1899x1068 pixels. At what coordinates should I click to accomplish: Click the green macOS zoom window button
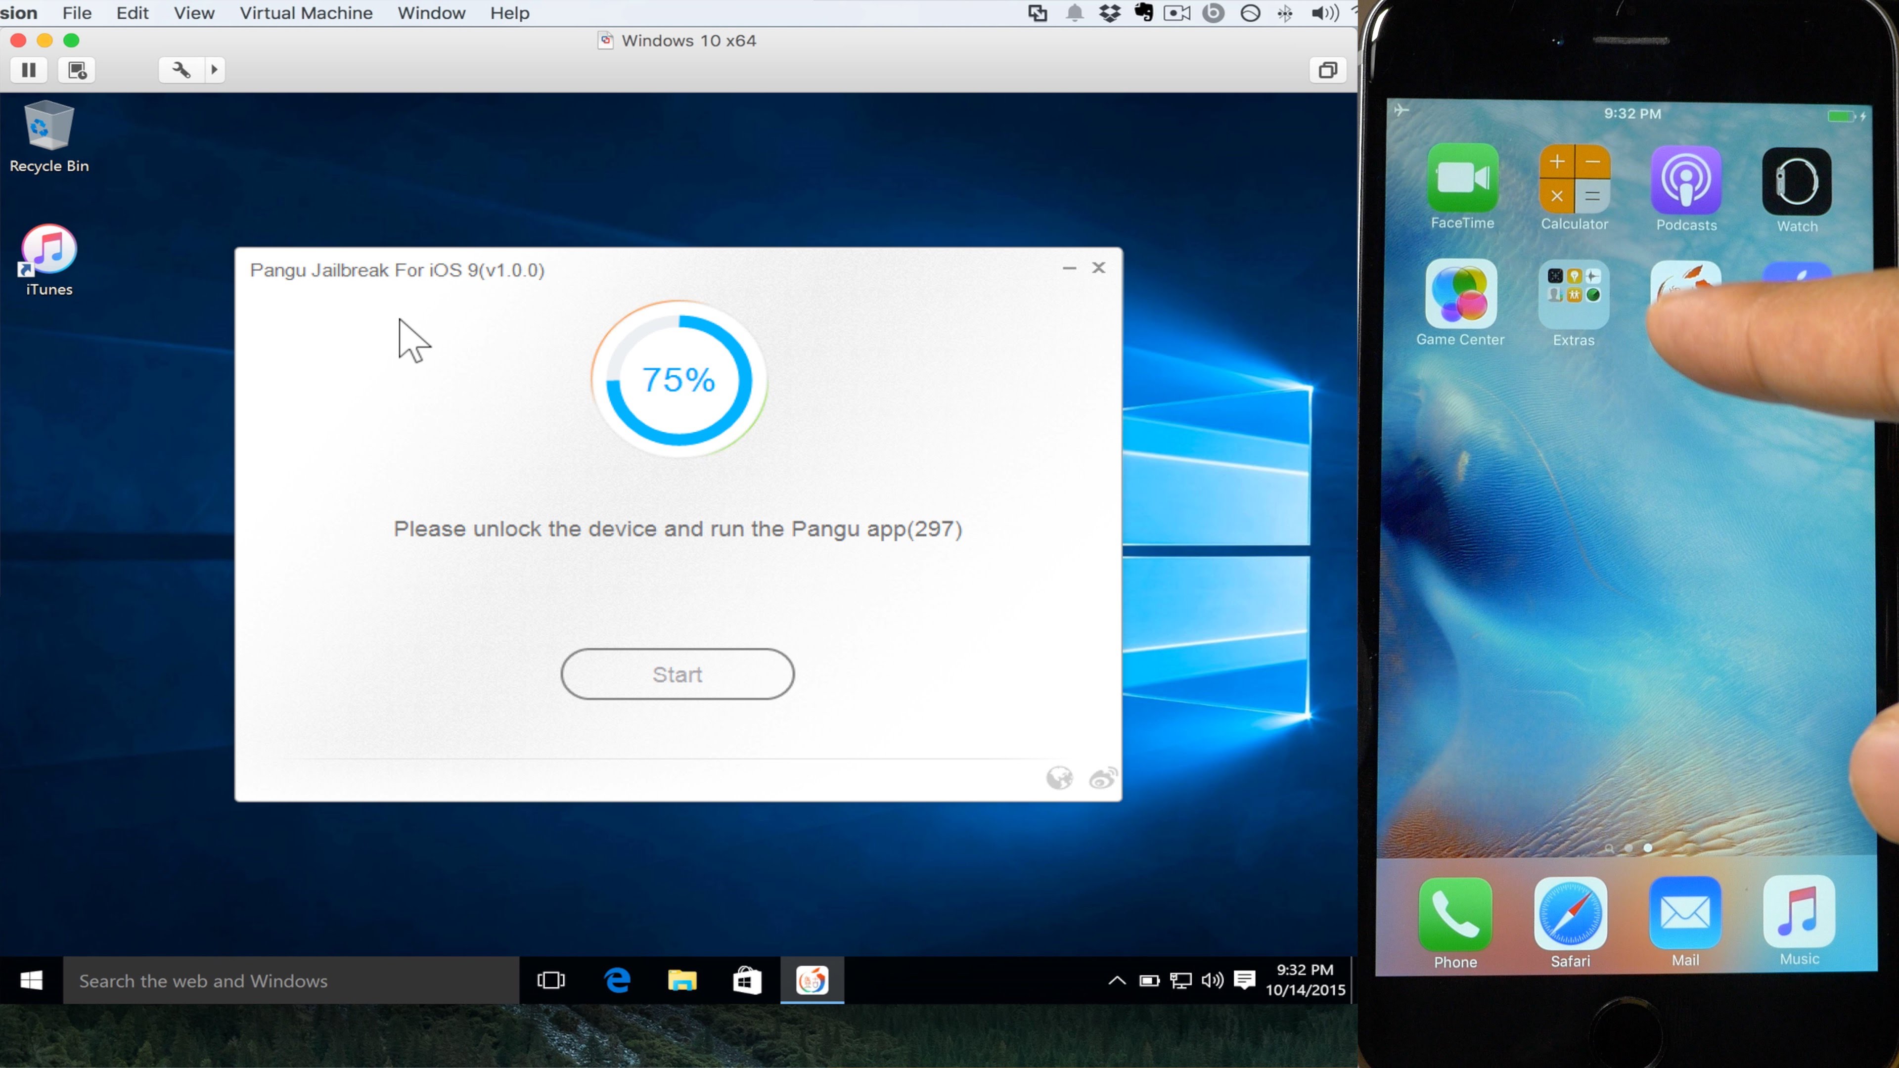pos(72,41)
